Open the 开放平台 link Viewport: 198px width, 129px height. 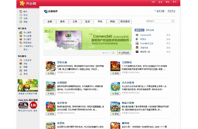coord(171,11)
